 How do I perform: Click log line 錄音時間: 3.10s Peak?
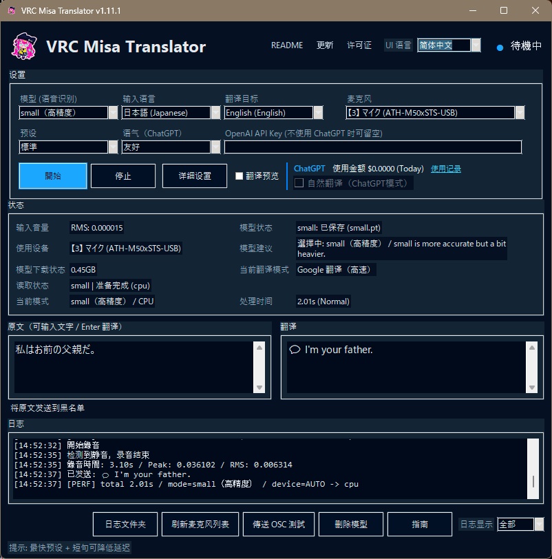[153, 465]
